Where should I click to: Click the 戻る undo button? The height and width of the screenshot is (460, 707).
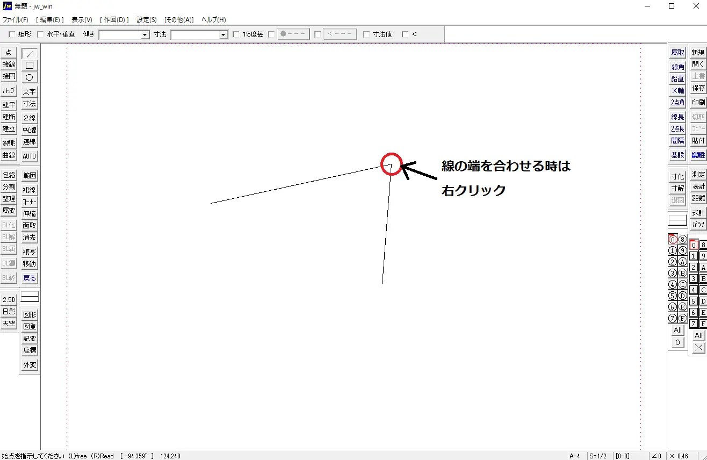coord(30,278)
